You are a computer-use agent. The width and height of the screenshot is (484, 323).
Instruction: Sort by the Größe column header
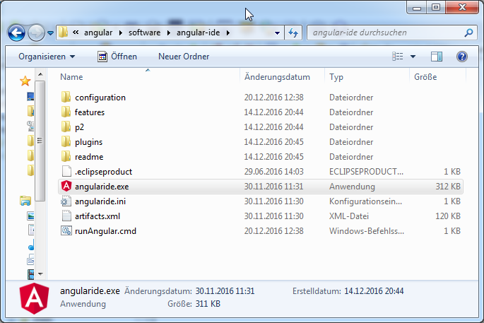425,77
